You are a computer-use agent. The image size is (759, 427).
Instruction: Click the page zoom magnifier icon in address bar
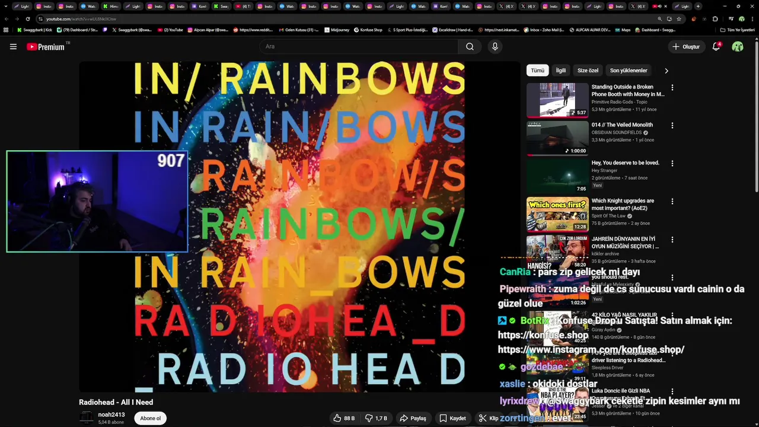click(x=659, y=19)
